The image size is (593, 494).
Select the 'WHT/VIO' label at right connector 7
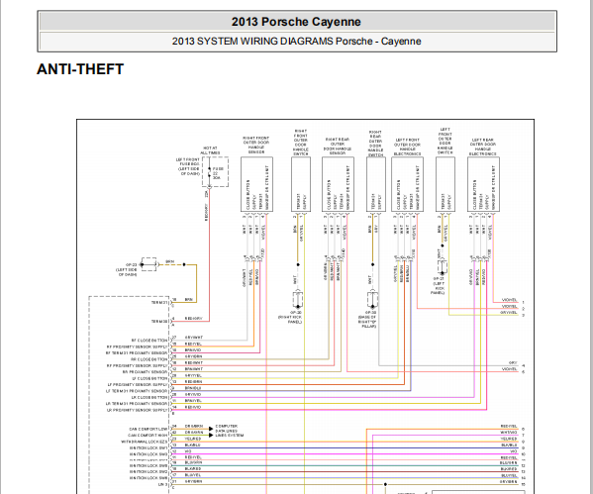pyautogui.click(x=508, y=433)
